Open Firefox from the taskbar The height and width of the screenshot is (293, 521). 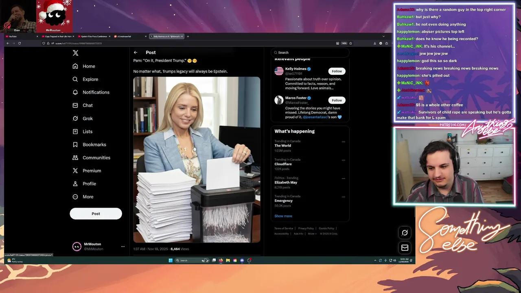221,260
